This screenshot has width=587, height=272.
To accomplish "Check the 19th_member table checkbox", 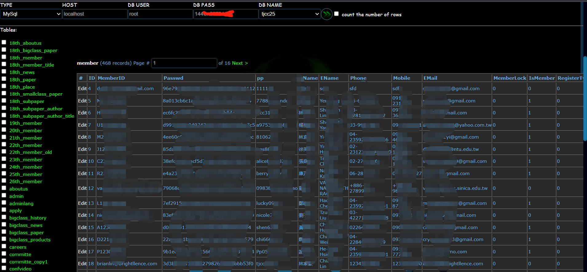I will point(4,122).
